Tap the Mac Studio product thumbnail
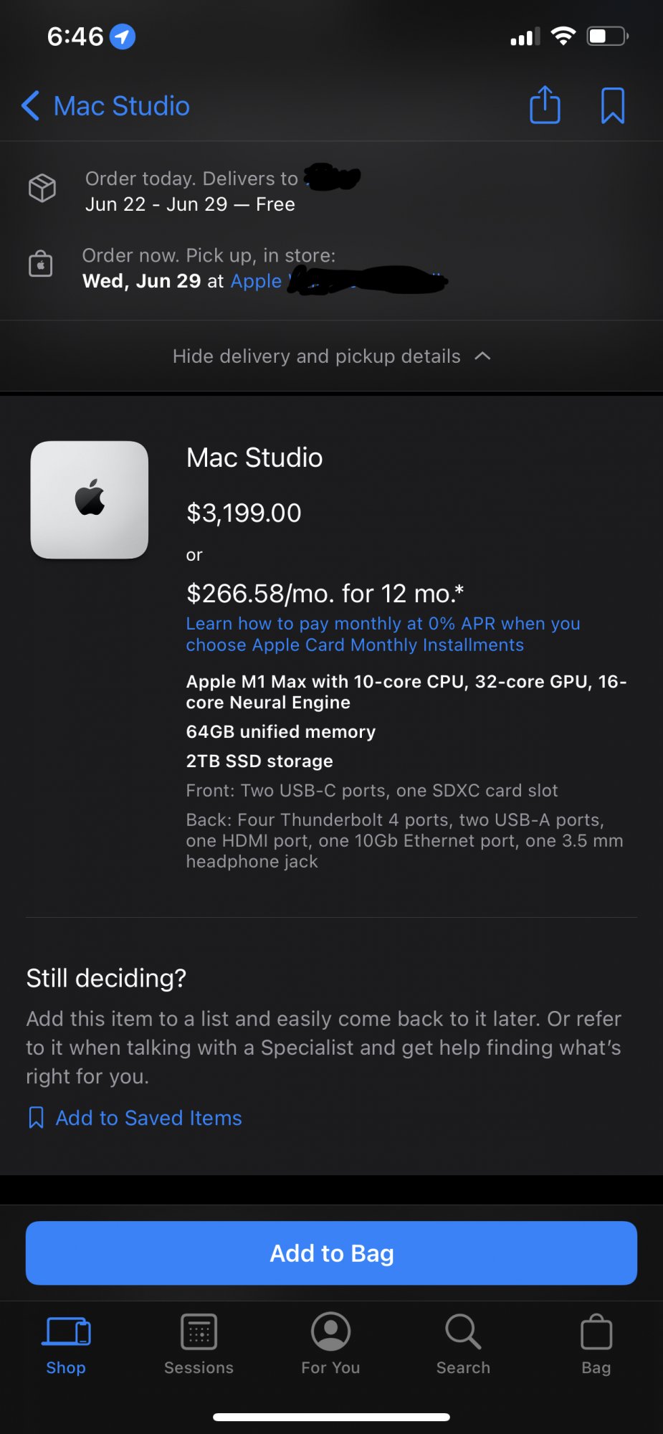The image size is (663, 1434). tap(90, 500)
